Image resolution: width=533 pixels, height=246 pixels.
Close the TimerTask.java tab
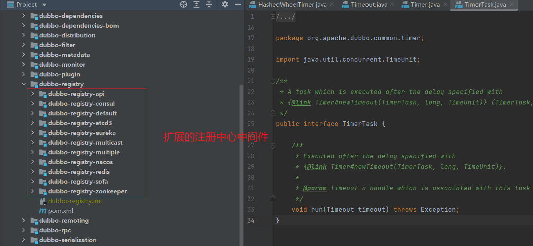pos(511,4)
